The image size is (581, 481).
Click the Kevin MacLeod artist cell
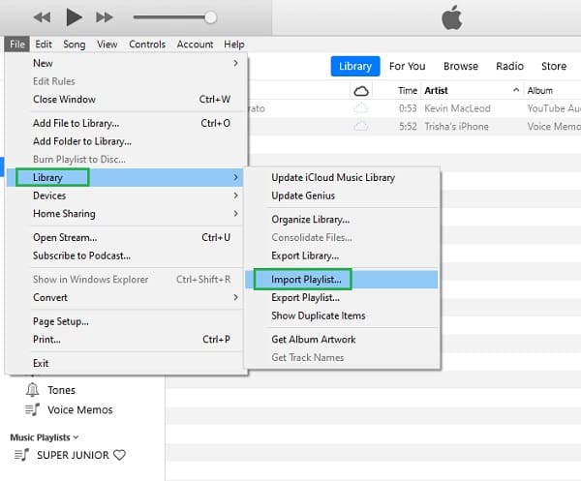457,108
